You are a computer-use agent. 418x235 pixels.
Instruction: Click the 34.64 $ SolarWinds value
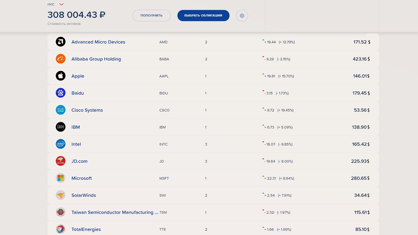click(x=362, y=195)
